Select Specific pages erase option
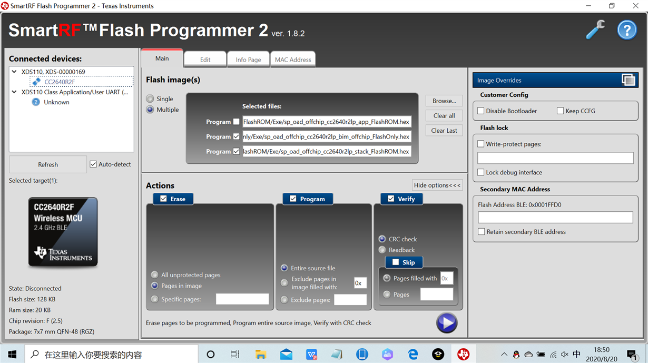 pyautogui.click(x=154, y=299)
